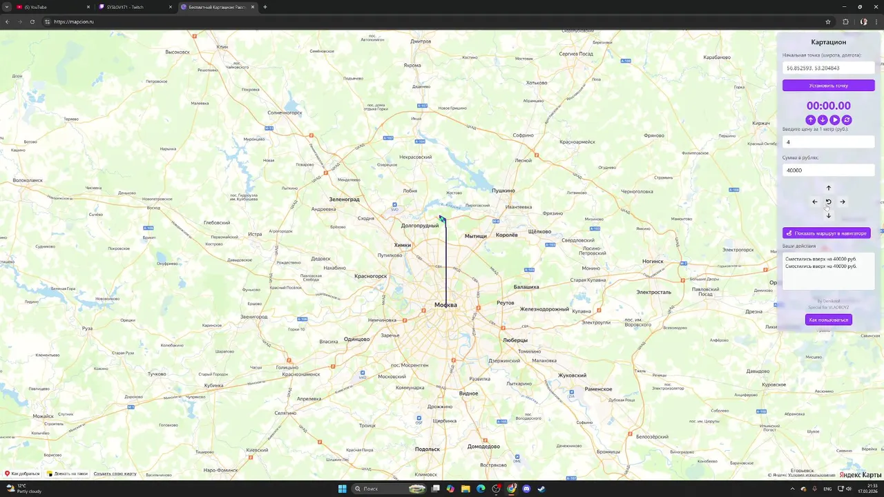Move the point up with arrow
884x497 pixels.
(x=829, y=188)
